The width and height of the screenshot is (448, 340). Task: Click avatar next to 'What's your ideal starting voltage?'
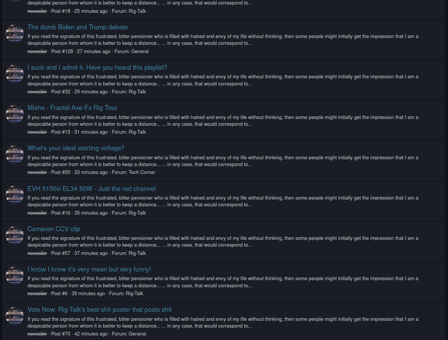coord(15,154)
